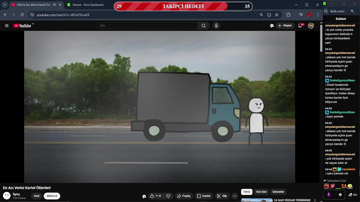The height and width of the screenshot is (202, 360).
Task: Start voice search with microphone icon
Action: coord(216,26)
